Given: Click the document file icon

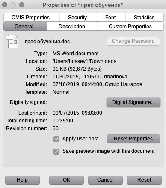Looking at the screenshot, I should (x=12, y=42).
